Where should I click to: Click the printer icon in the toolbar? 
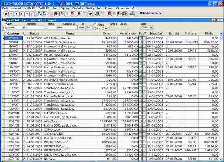97,14
